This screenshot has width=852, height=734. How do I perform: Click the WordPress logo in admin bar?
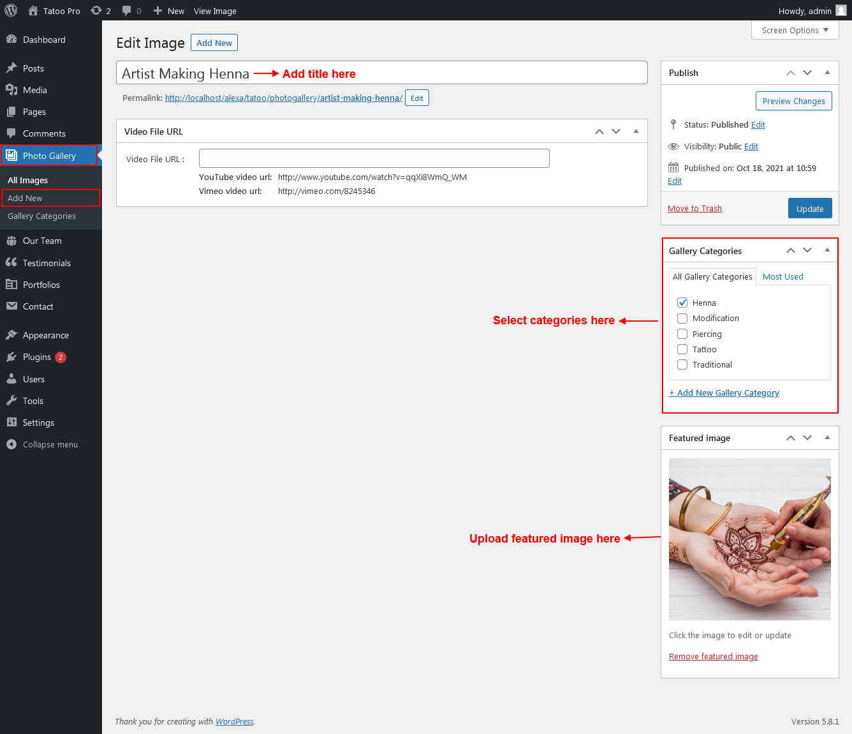tap(11, 10)
